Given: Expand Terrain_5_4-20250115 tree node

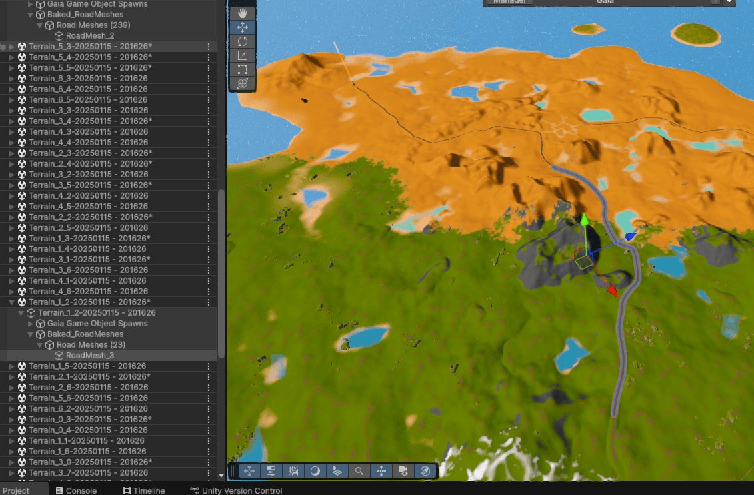Looking at the screenshot, I should coord(11,57).
